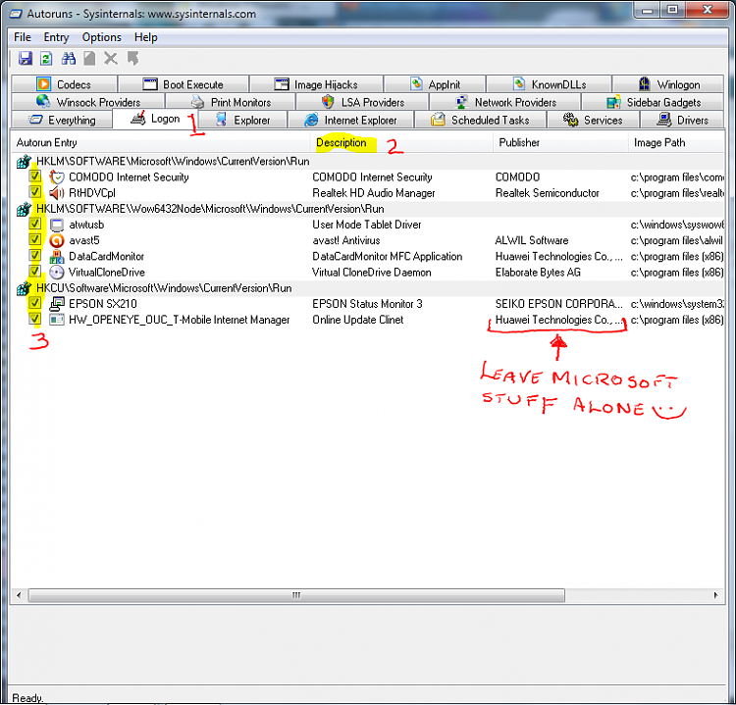The width and height of the screenshot is (736, 705).
Task: Click the Autoruns title bar icon
Action: [16, 14]
